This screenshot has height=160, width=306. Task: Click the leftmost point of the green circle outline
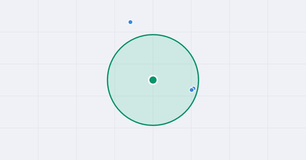(x=108, y=80)
